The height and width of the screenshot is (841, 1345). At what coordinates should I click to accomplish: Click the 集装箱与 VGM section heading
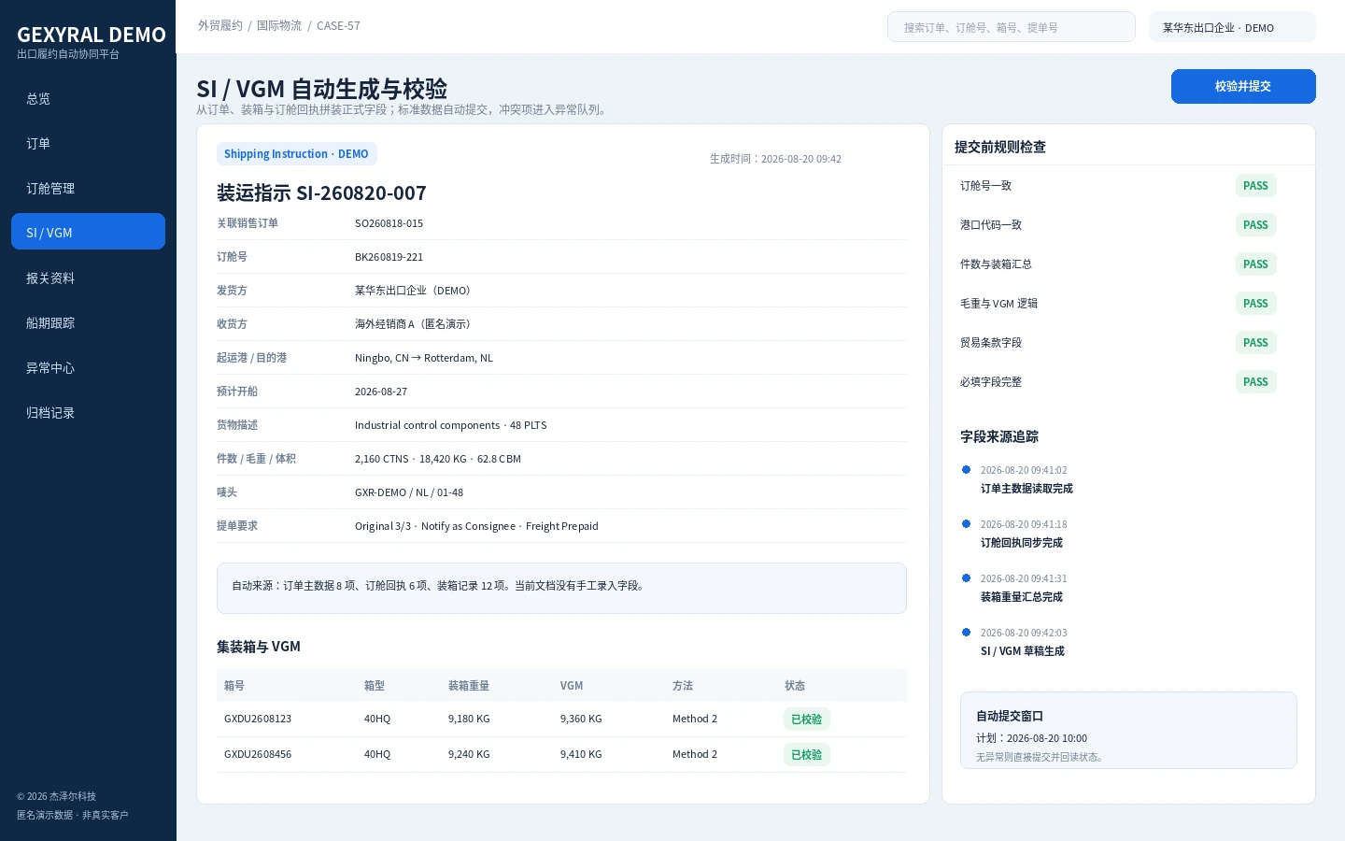[x=259, y=647]
